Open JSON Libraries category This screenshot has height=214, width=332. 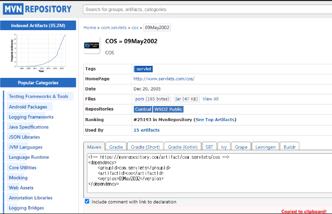[24, 137]
